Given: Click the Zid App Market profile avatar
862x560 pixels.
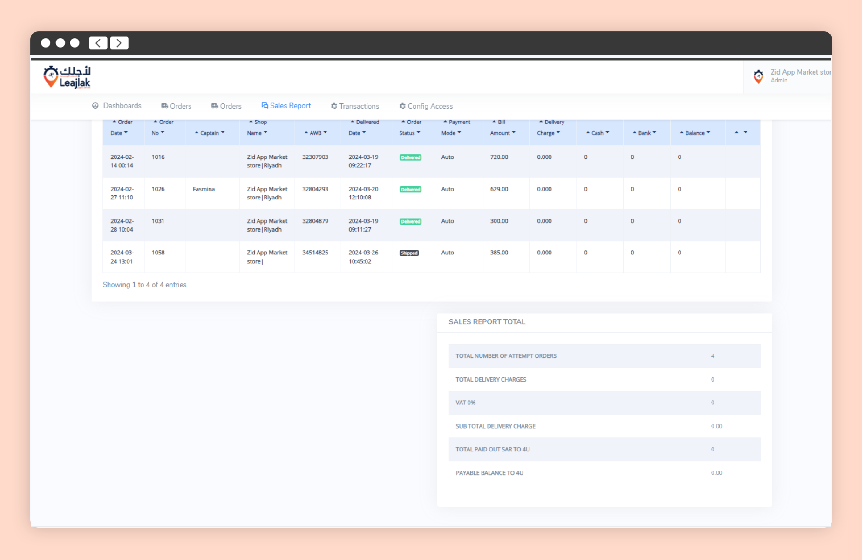Looking at the screenshot, I should click(x=758, y=76).
